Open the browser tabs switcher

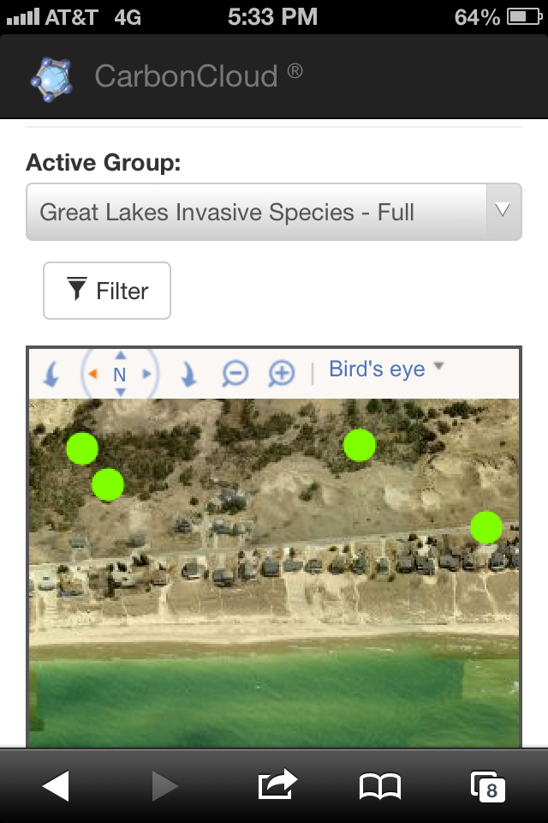click(487, 785)
